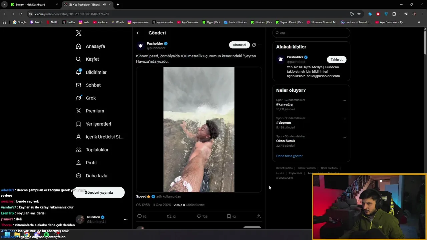Screen dimensions: 427x240
Task: Click the X logo in sidebar
Action: point(78,33)
